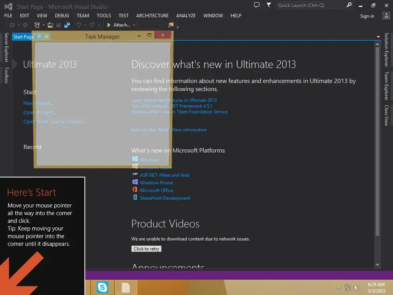Click the Quick Launch search field
Viewport: 393px width, 295px height.
pyautogui.click(x=311, y=5)
